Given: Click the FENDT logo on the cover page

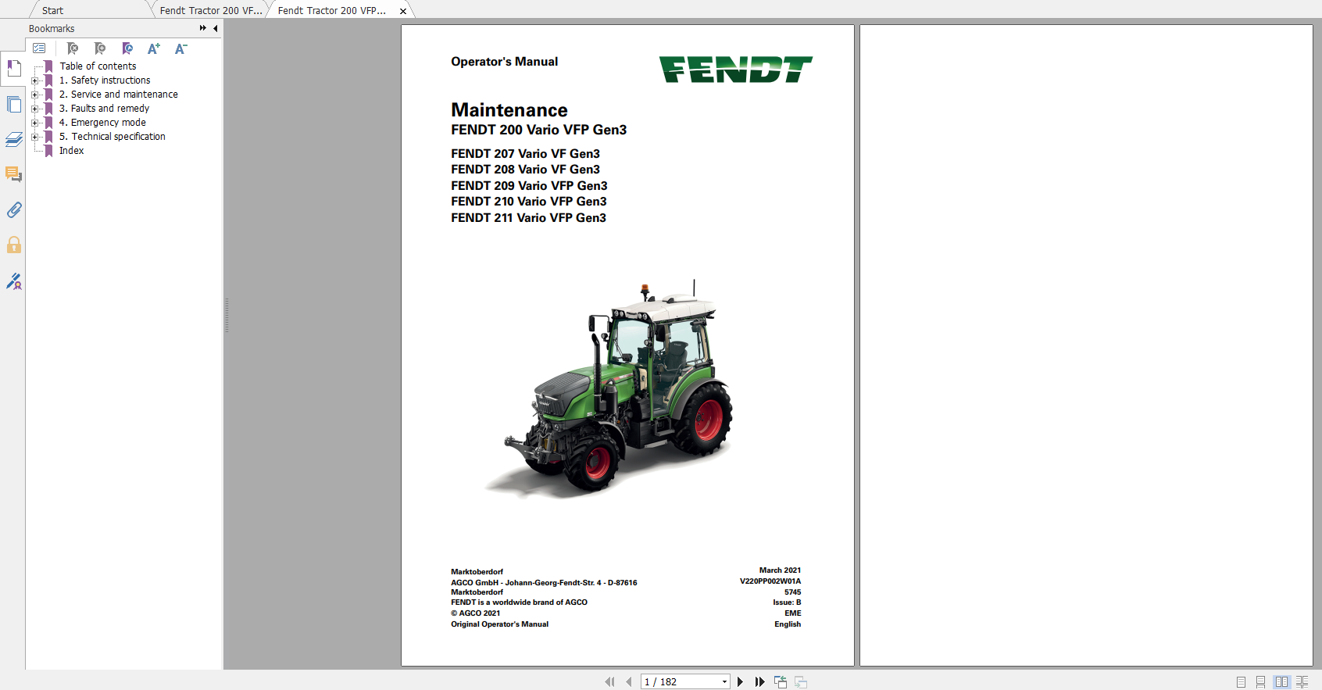Looking at the screenshot, I should tap(736, 70).
